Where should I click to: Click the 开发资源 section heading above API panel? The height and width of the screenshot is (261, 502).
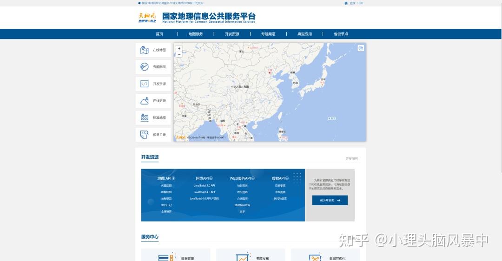(x=150, y=157)
